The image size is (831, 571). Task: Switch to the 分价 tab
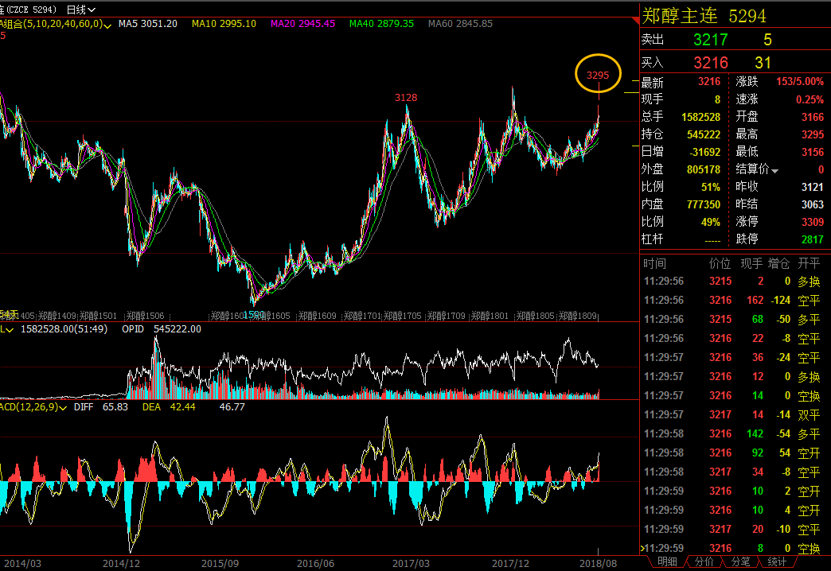tap(704, 562)
